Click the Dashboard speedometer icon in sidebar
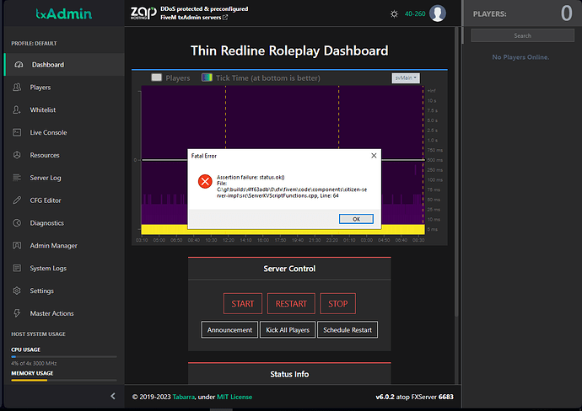This screenshot has height=411, width=582. [18, 65]
